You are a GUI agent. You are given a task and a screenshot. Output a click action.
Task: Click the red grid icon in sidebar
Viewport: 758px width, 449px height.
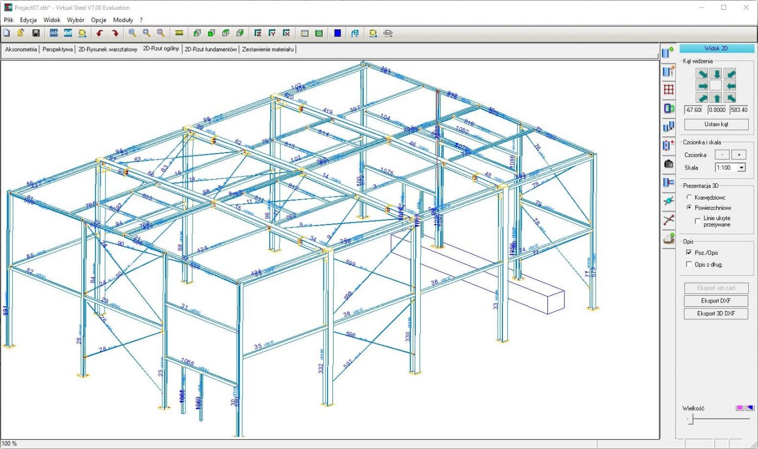tap(669, 90)
